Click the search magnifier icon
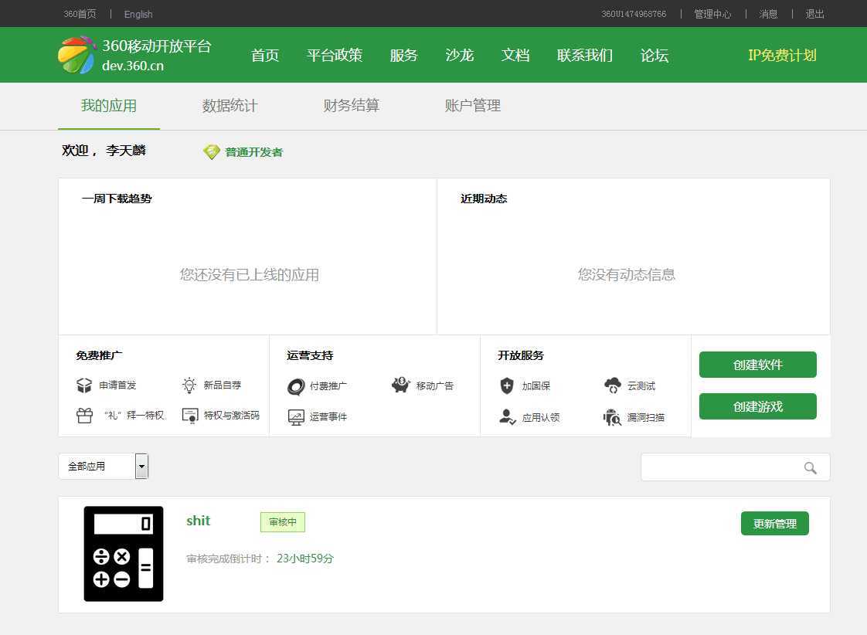This screenshot has height=635, width=867. (810, 468)
